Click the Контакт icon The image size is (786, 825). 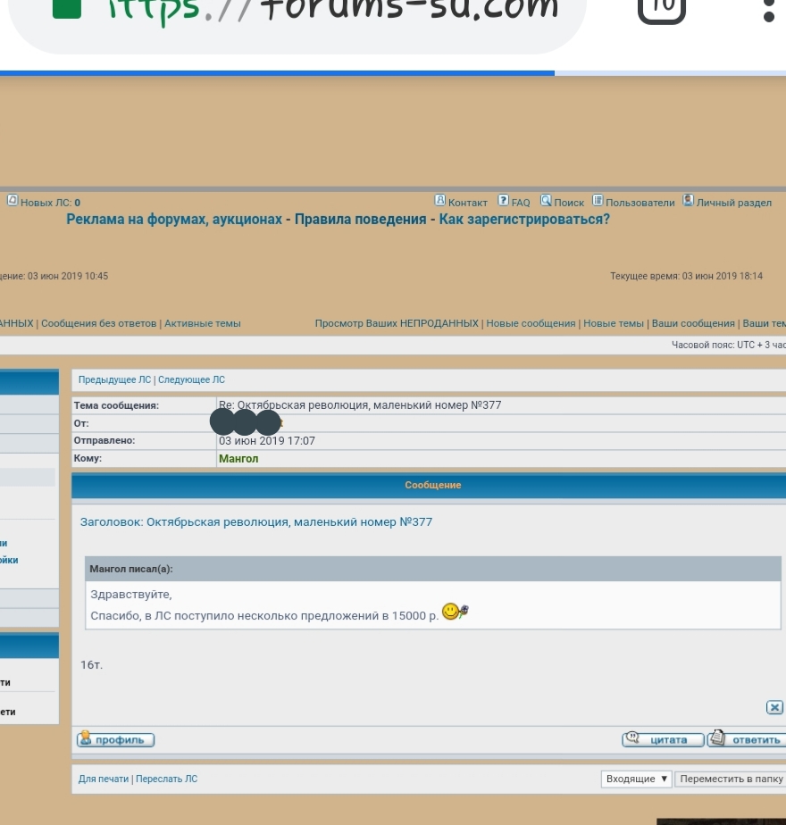tap(439, 201)
